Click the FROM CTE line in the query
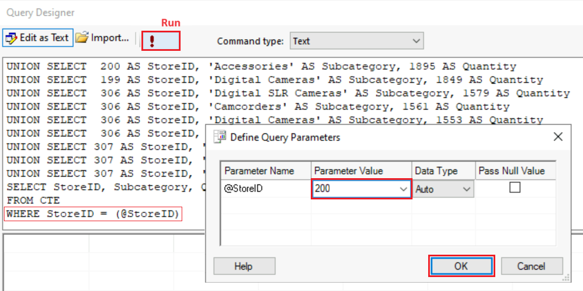Viewport: 583px width, 291px height. pos(34,200)
